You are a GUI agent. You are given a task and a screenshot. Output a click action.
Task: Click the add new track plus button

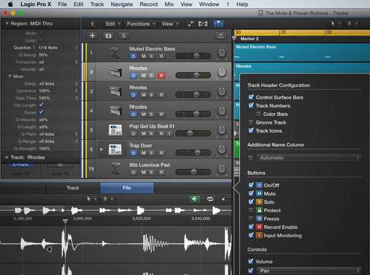92,36
